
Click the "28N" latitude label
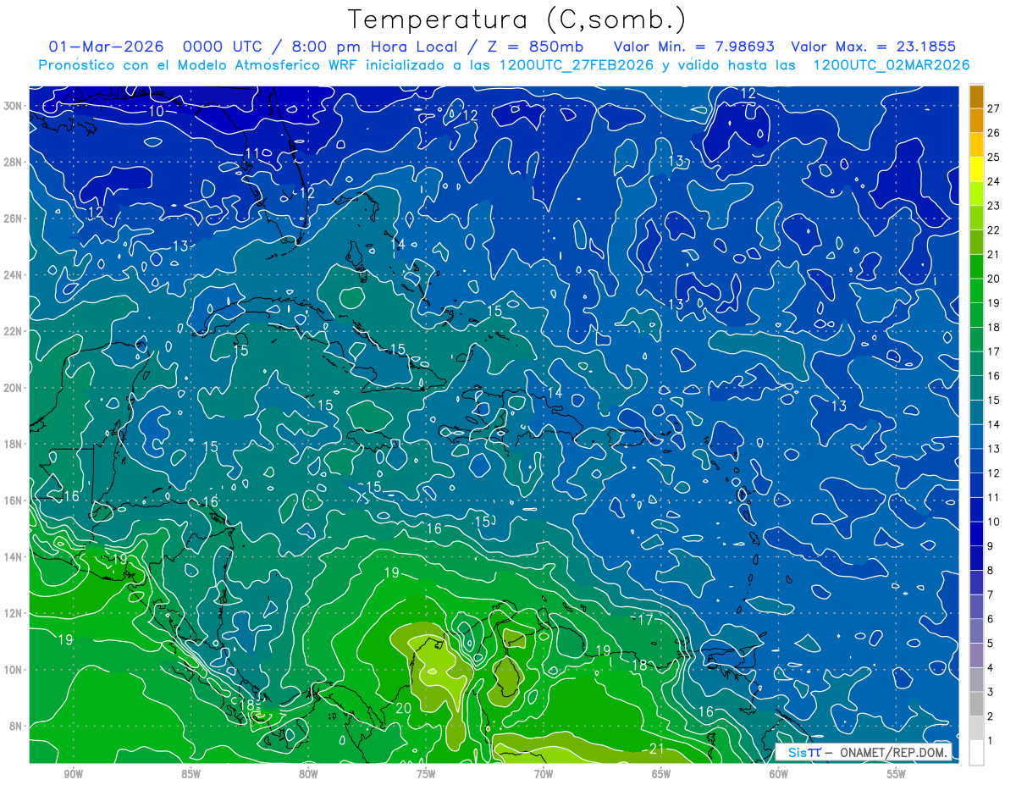(14, 162)
